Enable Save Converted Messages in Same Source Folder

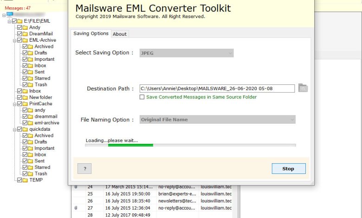[142, 97]
